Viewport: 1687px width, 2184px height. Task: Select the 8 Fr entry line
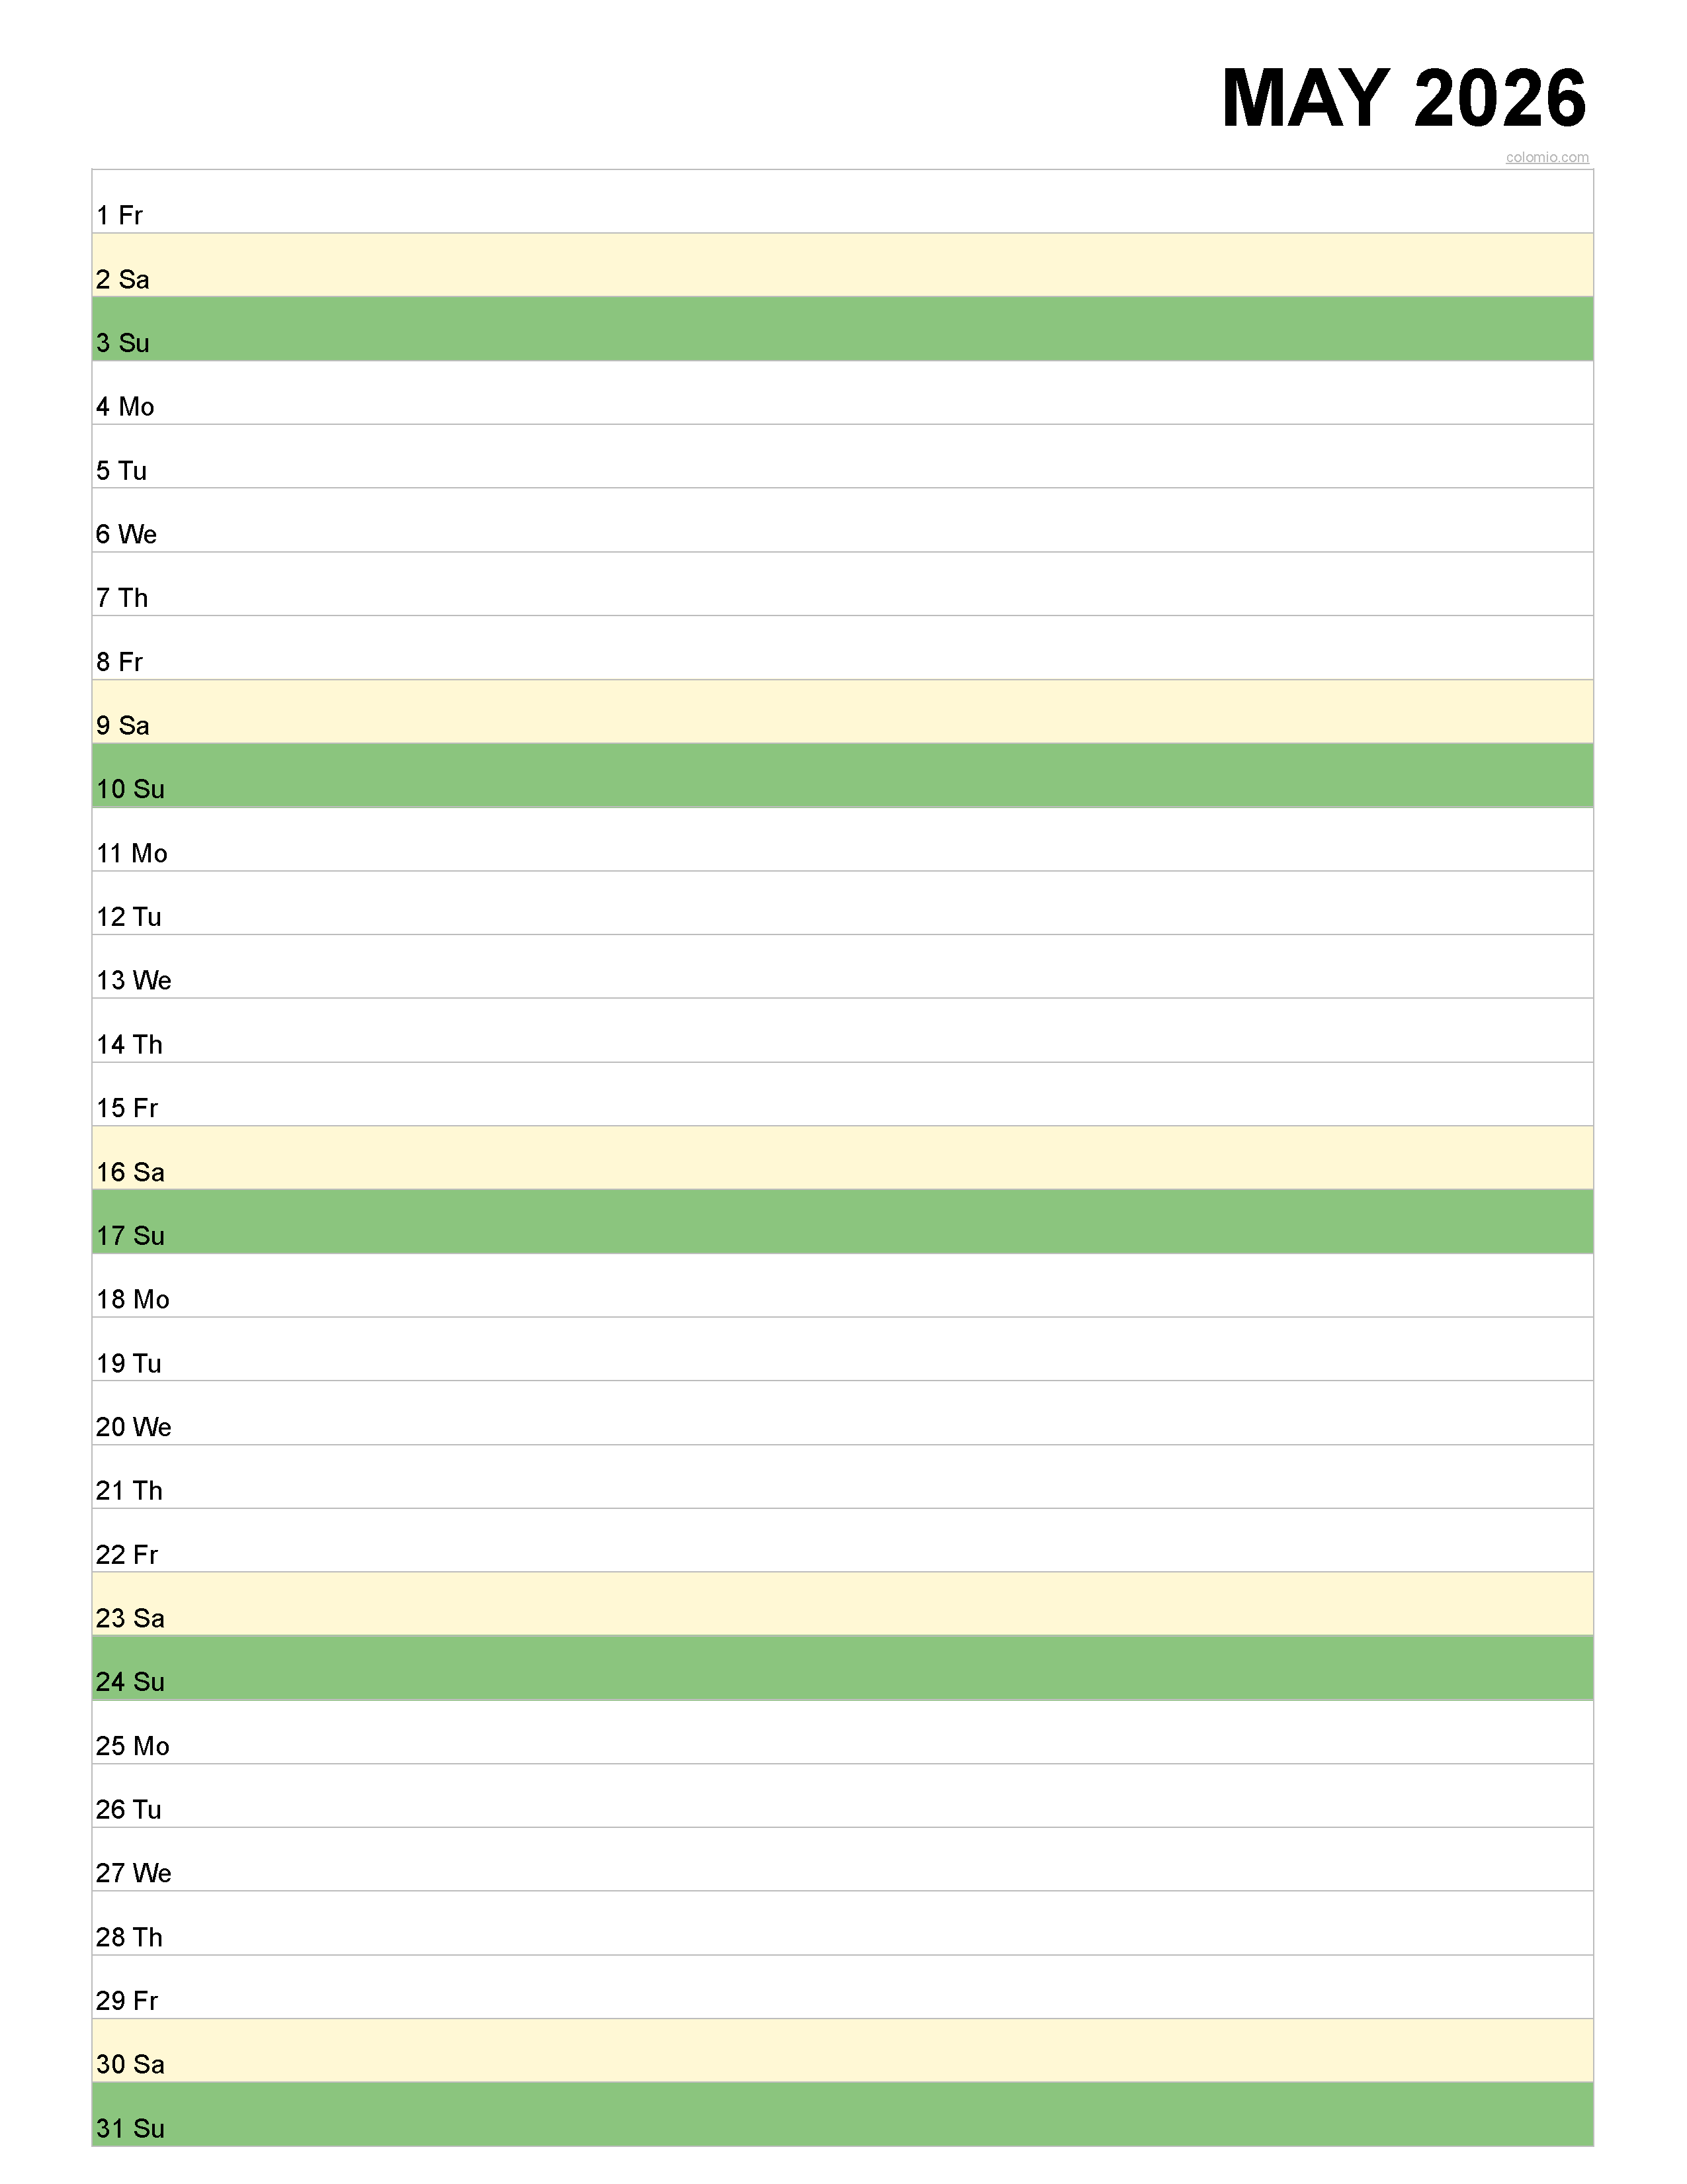(842, 648)
